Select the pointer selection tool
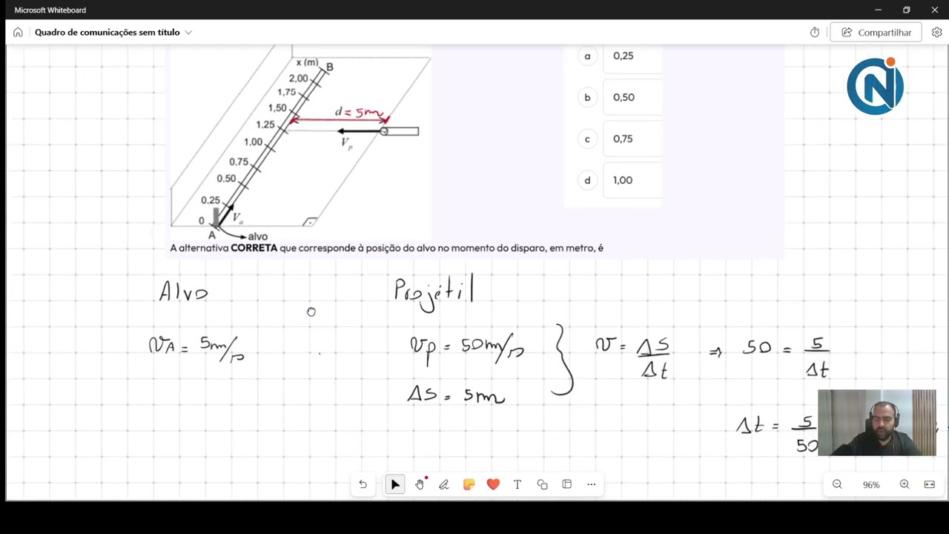 395,484
